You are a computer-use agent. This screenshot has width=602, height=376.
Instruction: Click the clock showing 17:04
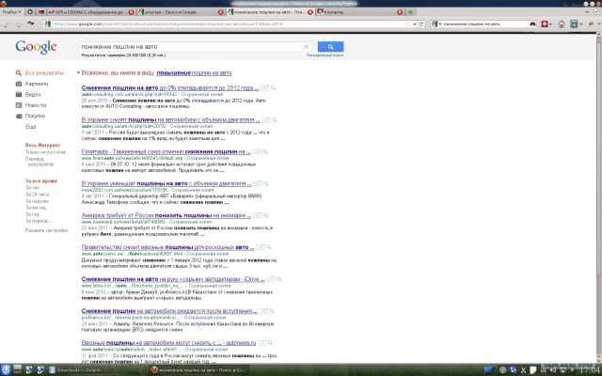point(590,370)
